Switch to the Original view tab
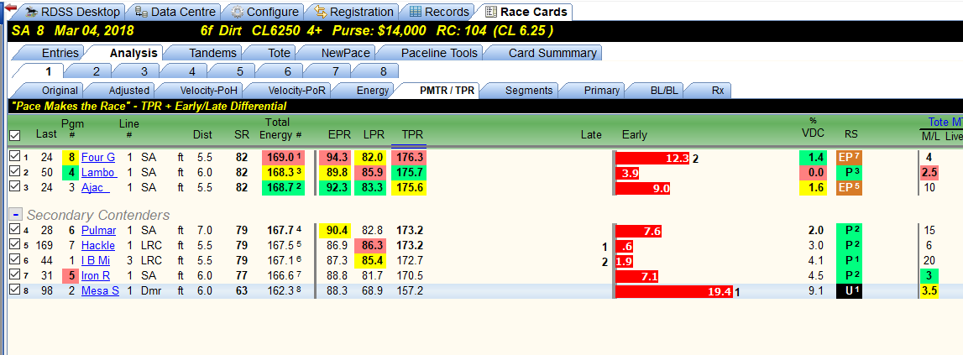 click(x=51, y=91)
